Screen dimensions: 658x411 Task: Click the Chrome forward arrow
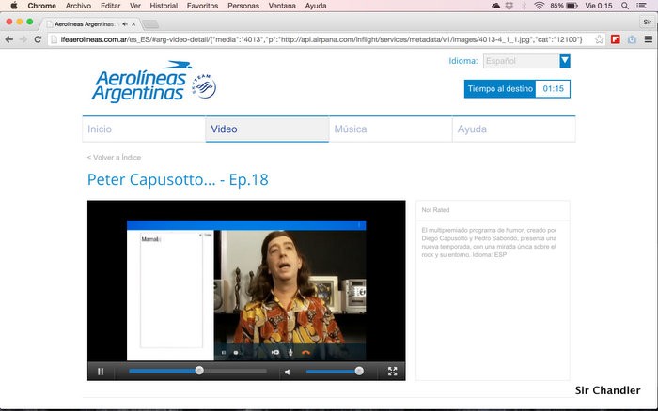tap(23, 39)
